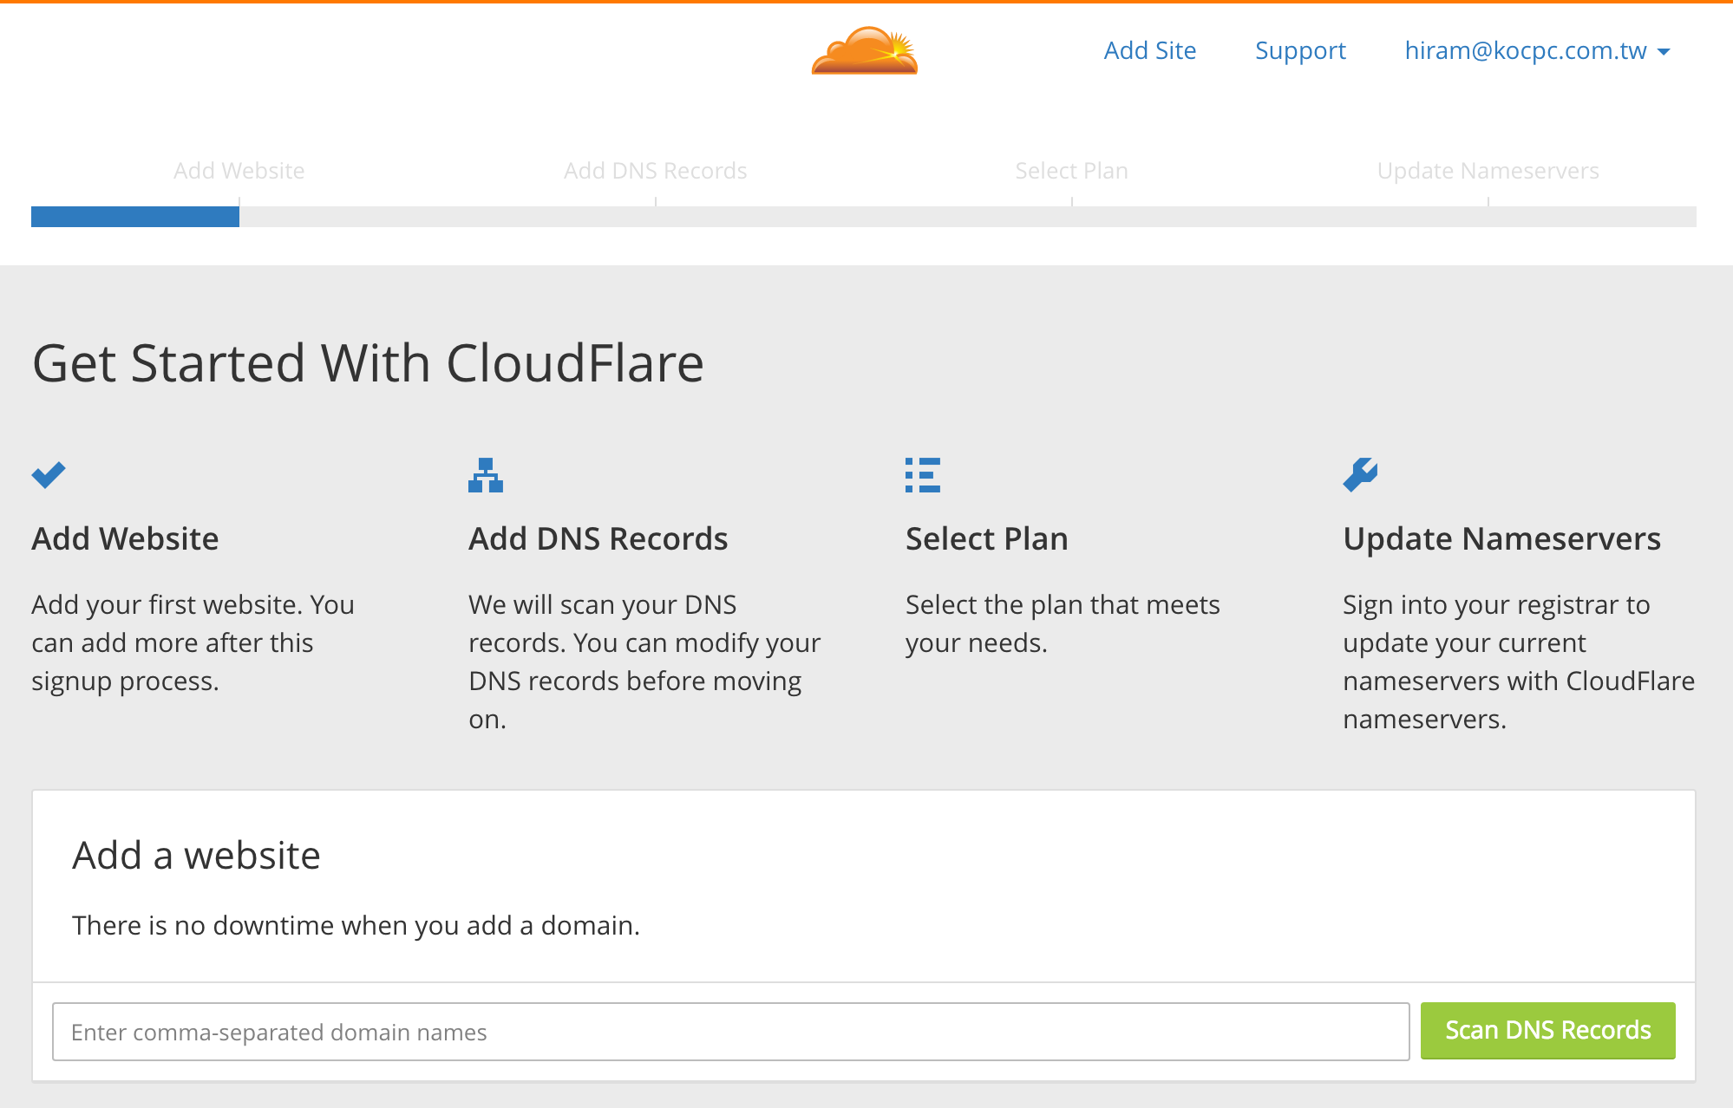Image resolution: width=1733 pixels, height=1108 pixels.
Task: Select the Select Plan progress step label
Action: pos(1072,170)
